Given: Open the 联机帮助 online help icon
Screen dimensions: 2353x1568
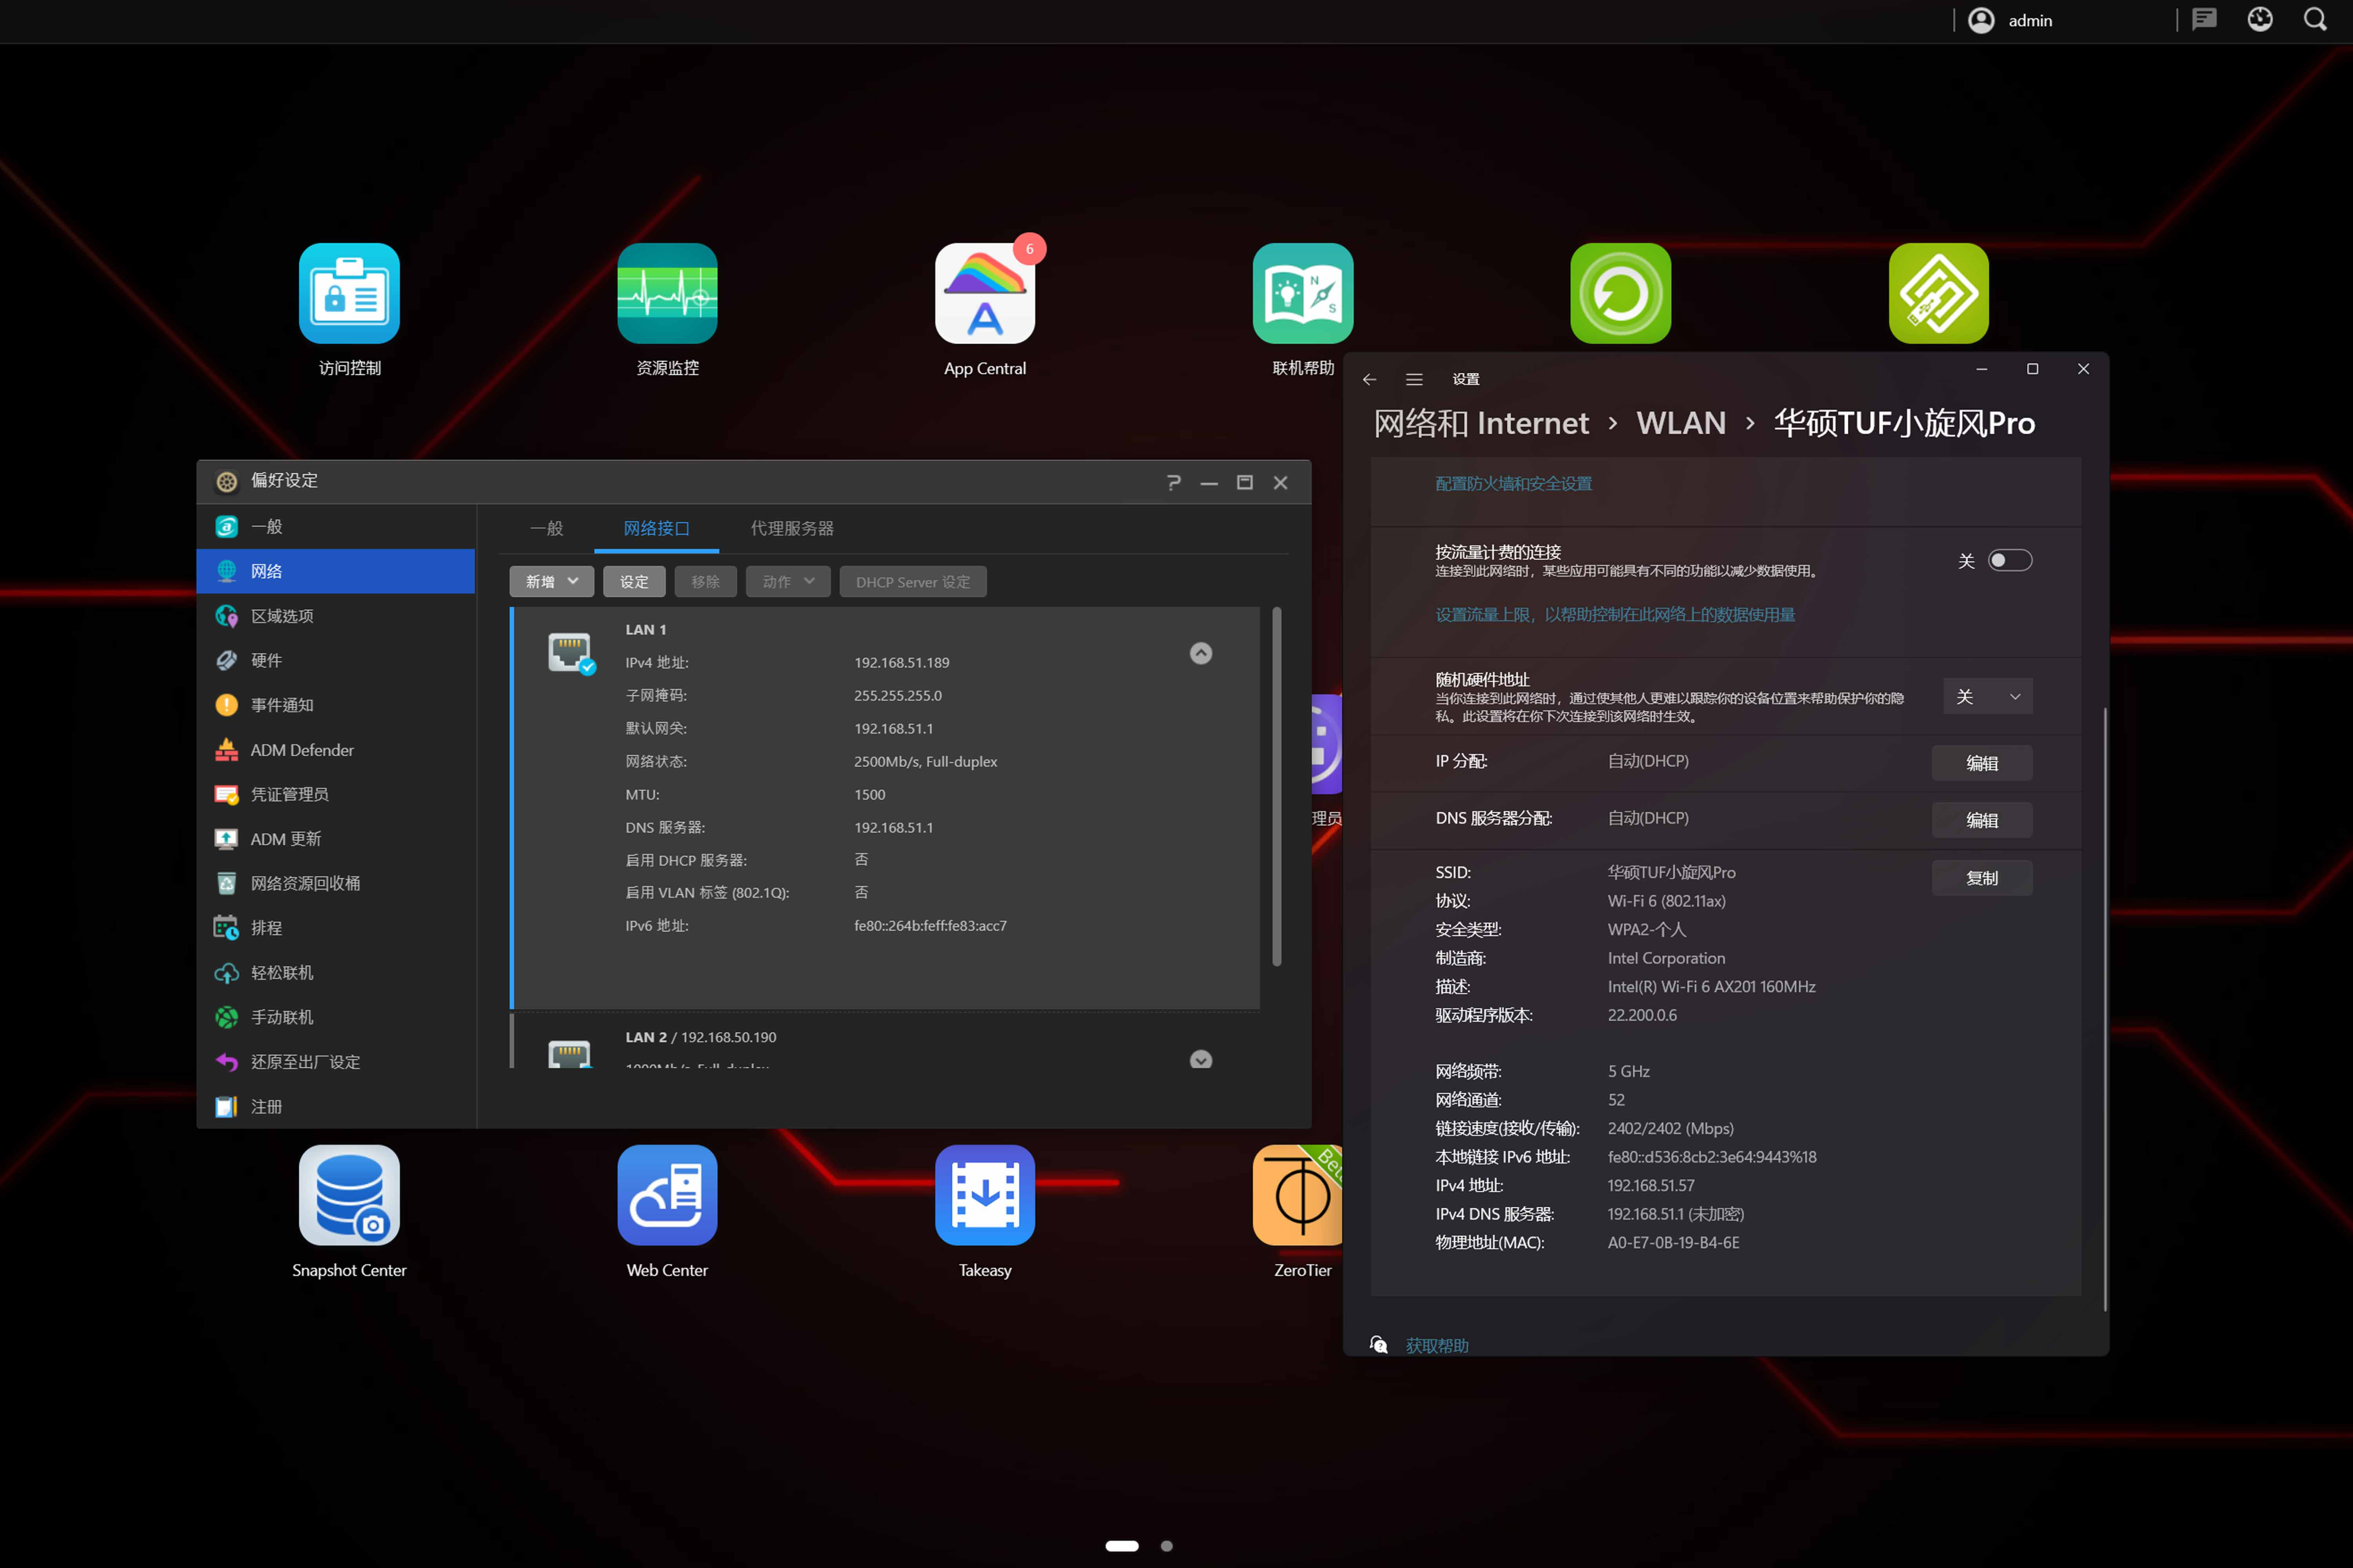Looking at the screenshot, I should coord(1302,293).
